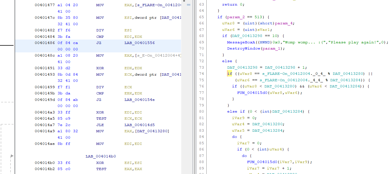Select bytes f7 f6 at 00401482
Screen dimensions: 391x174
pos(63,30)
